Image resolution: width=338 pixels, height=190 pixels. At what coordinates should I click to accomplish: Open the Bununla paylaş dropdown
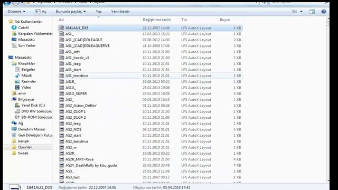pos(71,12)
